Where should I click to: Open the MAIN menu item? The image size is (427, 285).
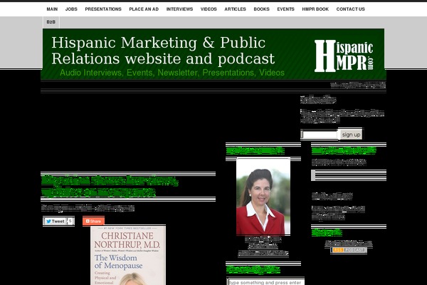click(x=52, y=9)
